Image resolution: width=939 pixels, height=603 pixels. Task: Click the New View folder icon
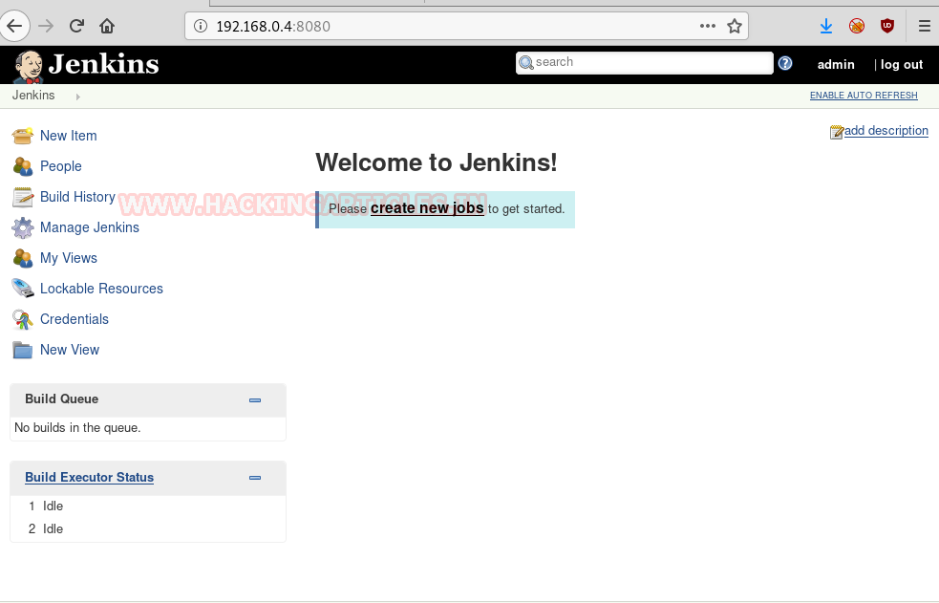pyautogui.click(x=23, y=350)
